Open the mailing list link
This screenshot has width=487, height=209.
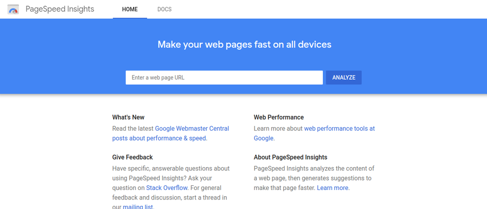point(138,207)
